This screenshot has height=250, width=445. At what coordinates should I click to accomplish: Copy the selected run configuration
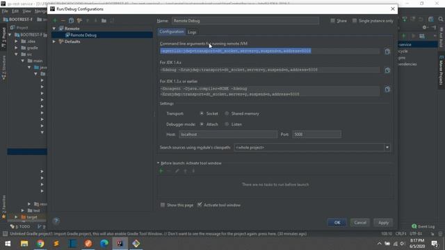pyautogui.click(x=71, y=20)
